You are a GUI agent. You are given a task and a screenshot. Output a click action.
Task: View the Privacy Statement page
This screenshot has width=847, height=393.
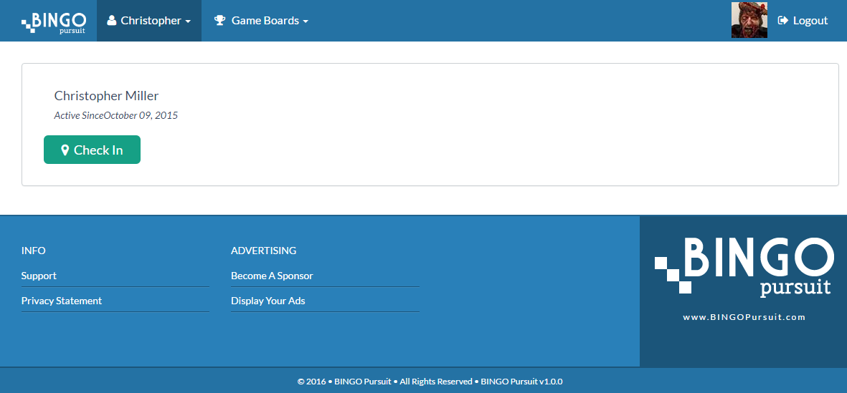tap(62, 301)
